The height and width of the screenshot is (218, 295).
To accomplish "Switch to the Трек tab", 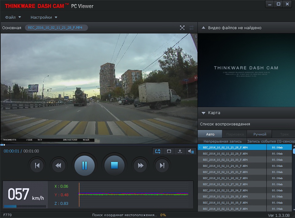I will pos(284,134).
